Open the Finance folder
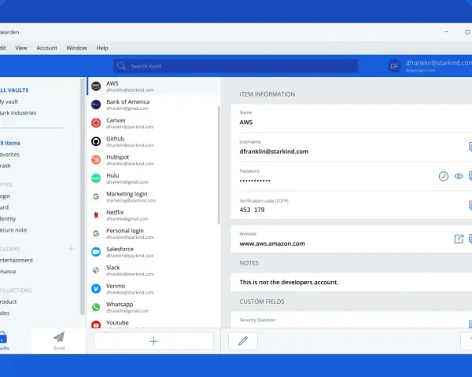 [x=8, y=272]
